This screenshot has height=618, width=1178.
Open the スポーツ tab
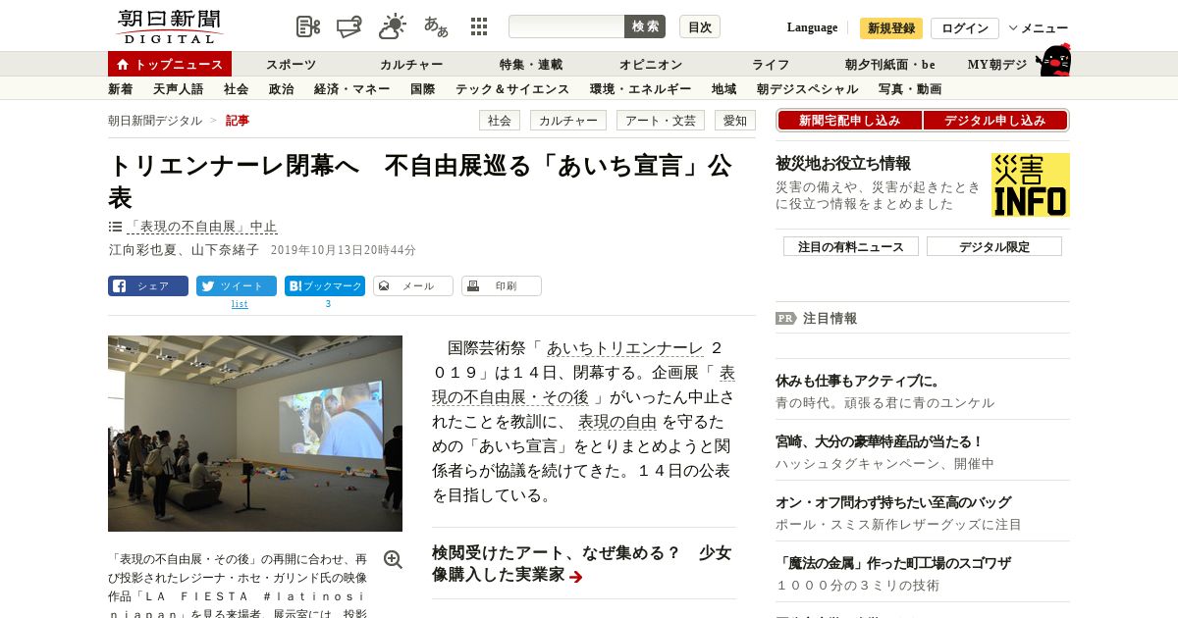coord(292,65)
